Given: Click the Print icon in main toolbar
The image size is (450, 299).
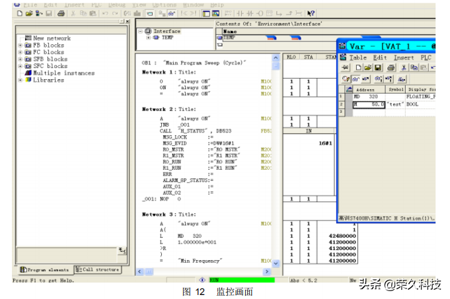Looking at the screenshot, I should 61,13.
